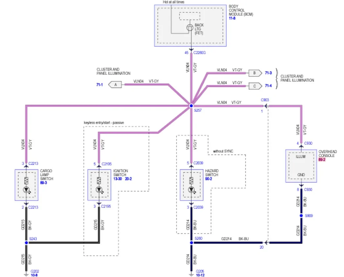Open page reference 71-1 beside connector A

[100, 85]
